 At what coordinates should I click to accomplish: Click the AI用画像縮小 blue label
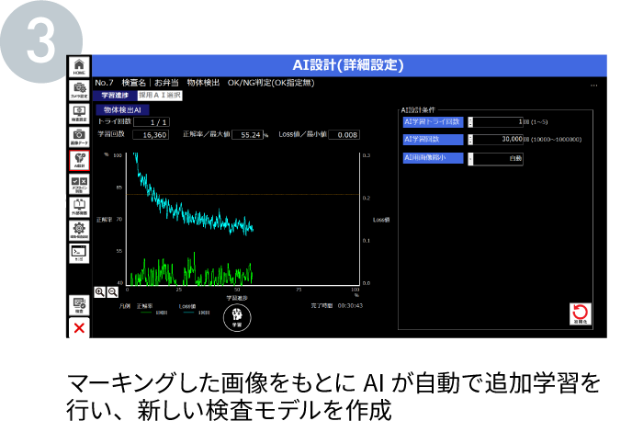click(433, 158)
